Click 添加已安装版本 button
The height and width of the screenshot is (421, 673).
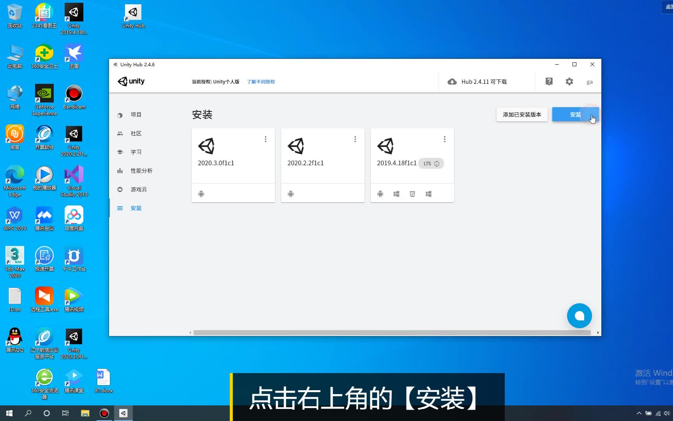(522, 114)
